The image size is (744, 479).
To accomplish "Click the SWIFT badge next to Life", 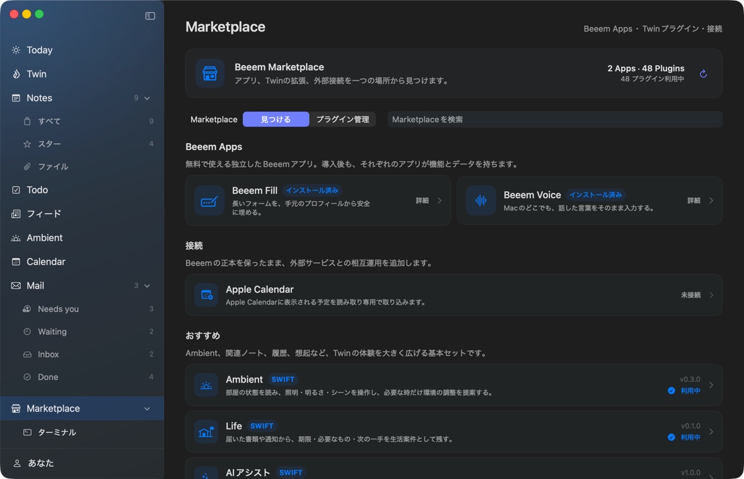I will coord(262,426).
